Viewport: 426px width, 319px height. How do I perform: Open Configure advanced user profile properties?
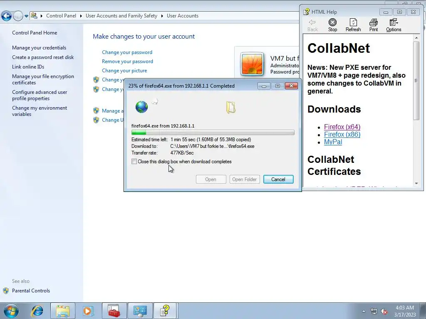click(x=40, y=95)
